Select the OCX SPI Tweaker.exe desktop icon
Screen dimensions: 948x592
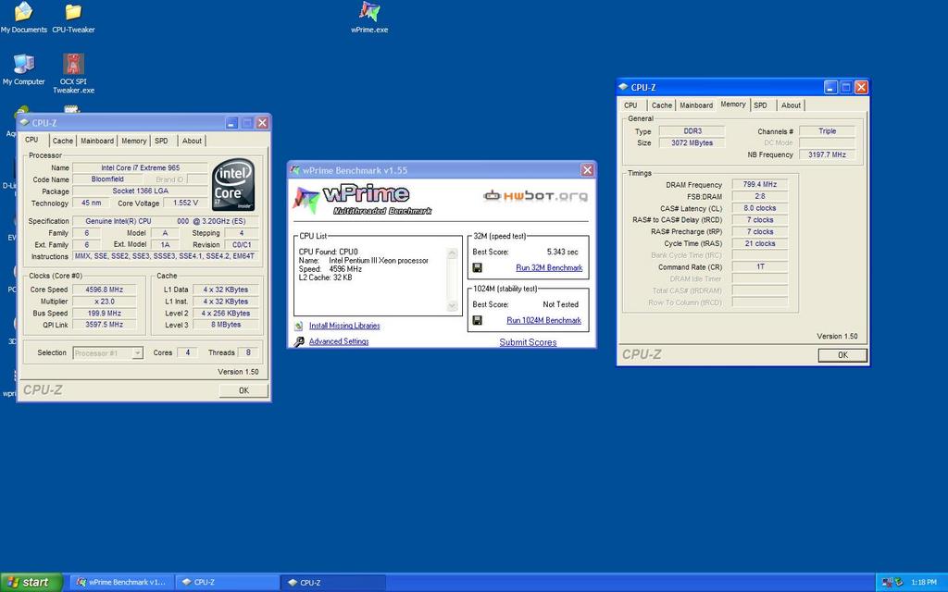(x=73, y=73)
